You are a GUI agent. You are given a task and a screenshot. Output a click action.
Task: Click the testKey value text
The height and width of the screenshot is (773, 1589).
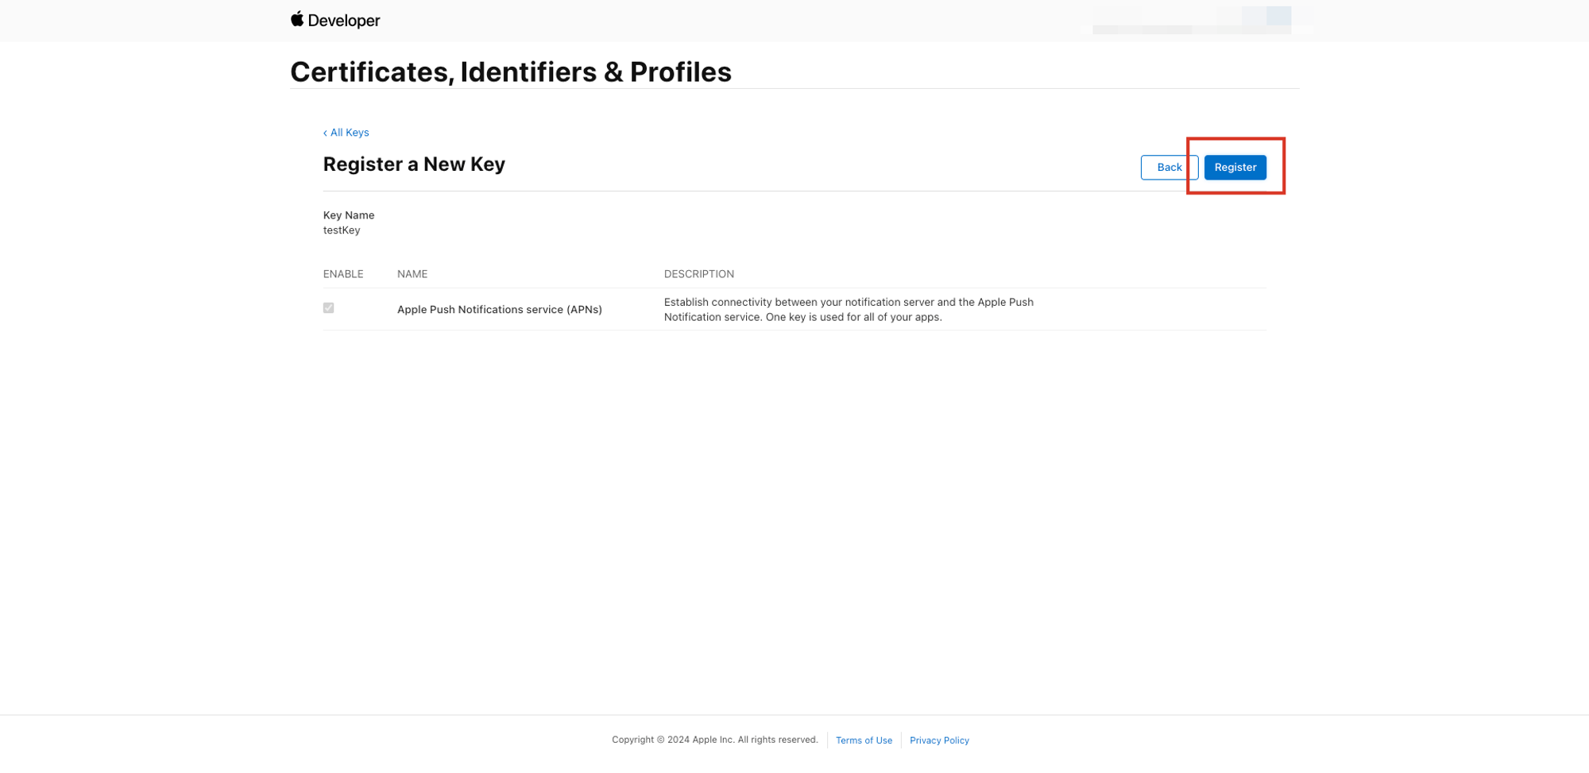pos(342,230)
